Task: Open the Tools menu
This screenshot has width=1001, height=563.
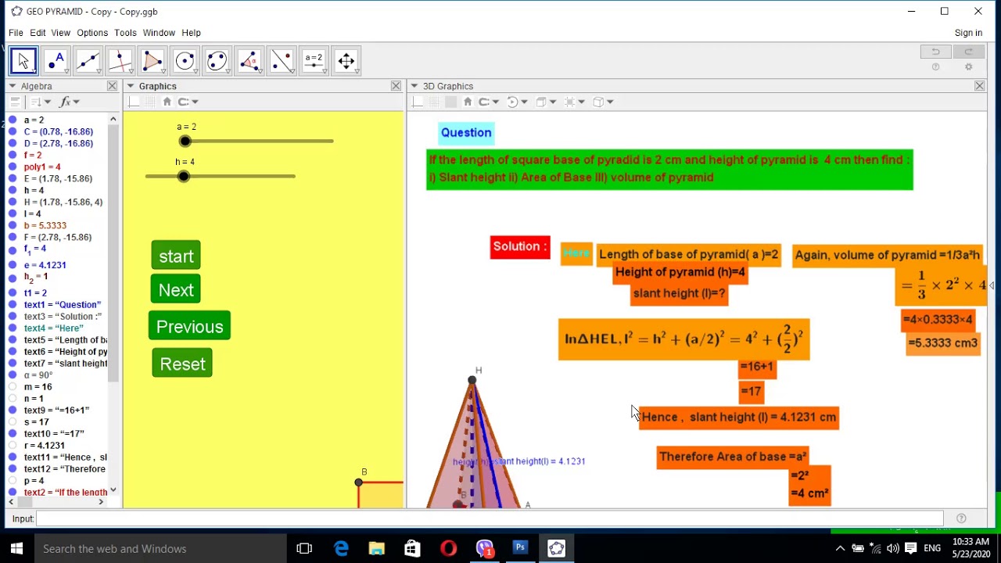Action: pos(125,33)
